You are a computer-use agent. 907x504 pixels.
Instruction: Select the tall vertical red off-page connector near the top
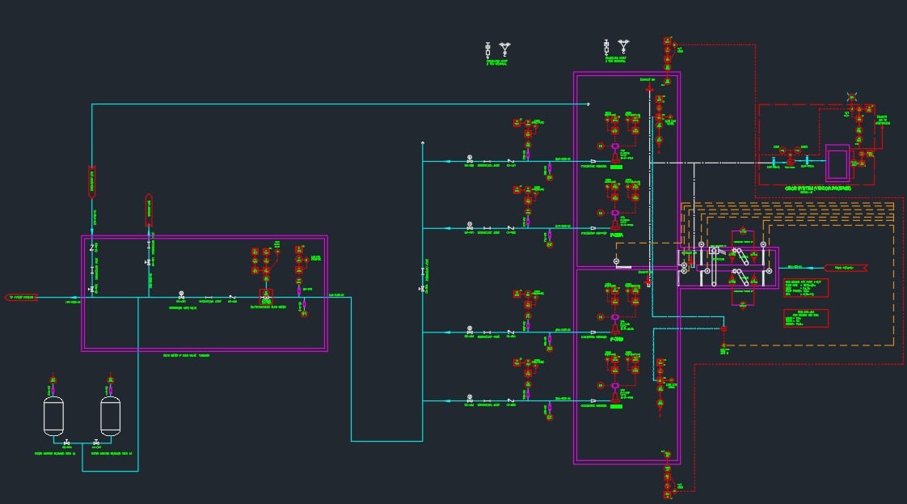coord(92,182)
